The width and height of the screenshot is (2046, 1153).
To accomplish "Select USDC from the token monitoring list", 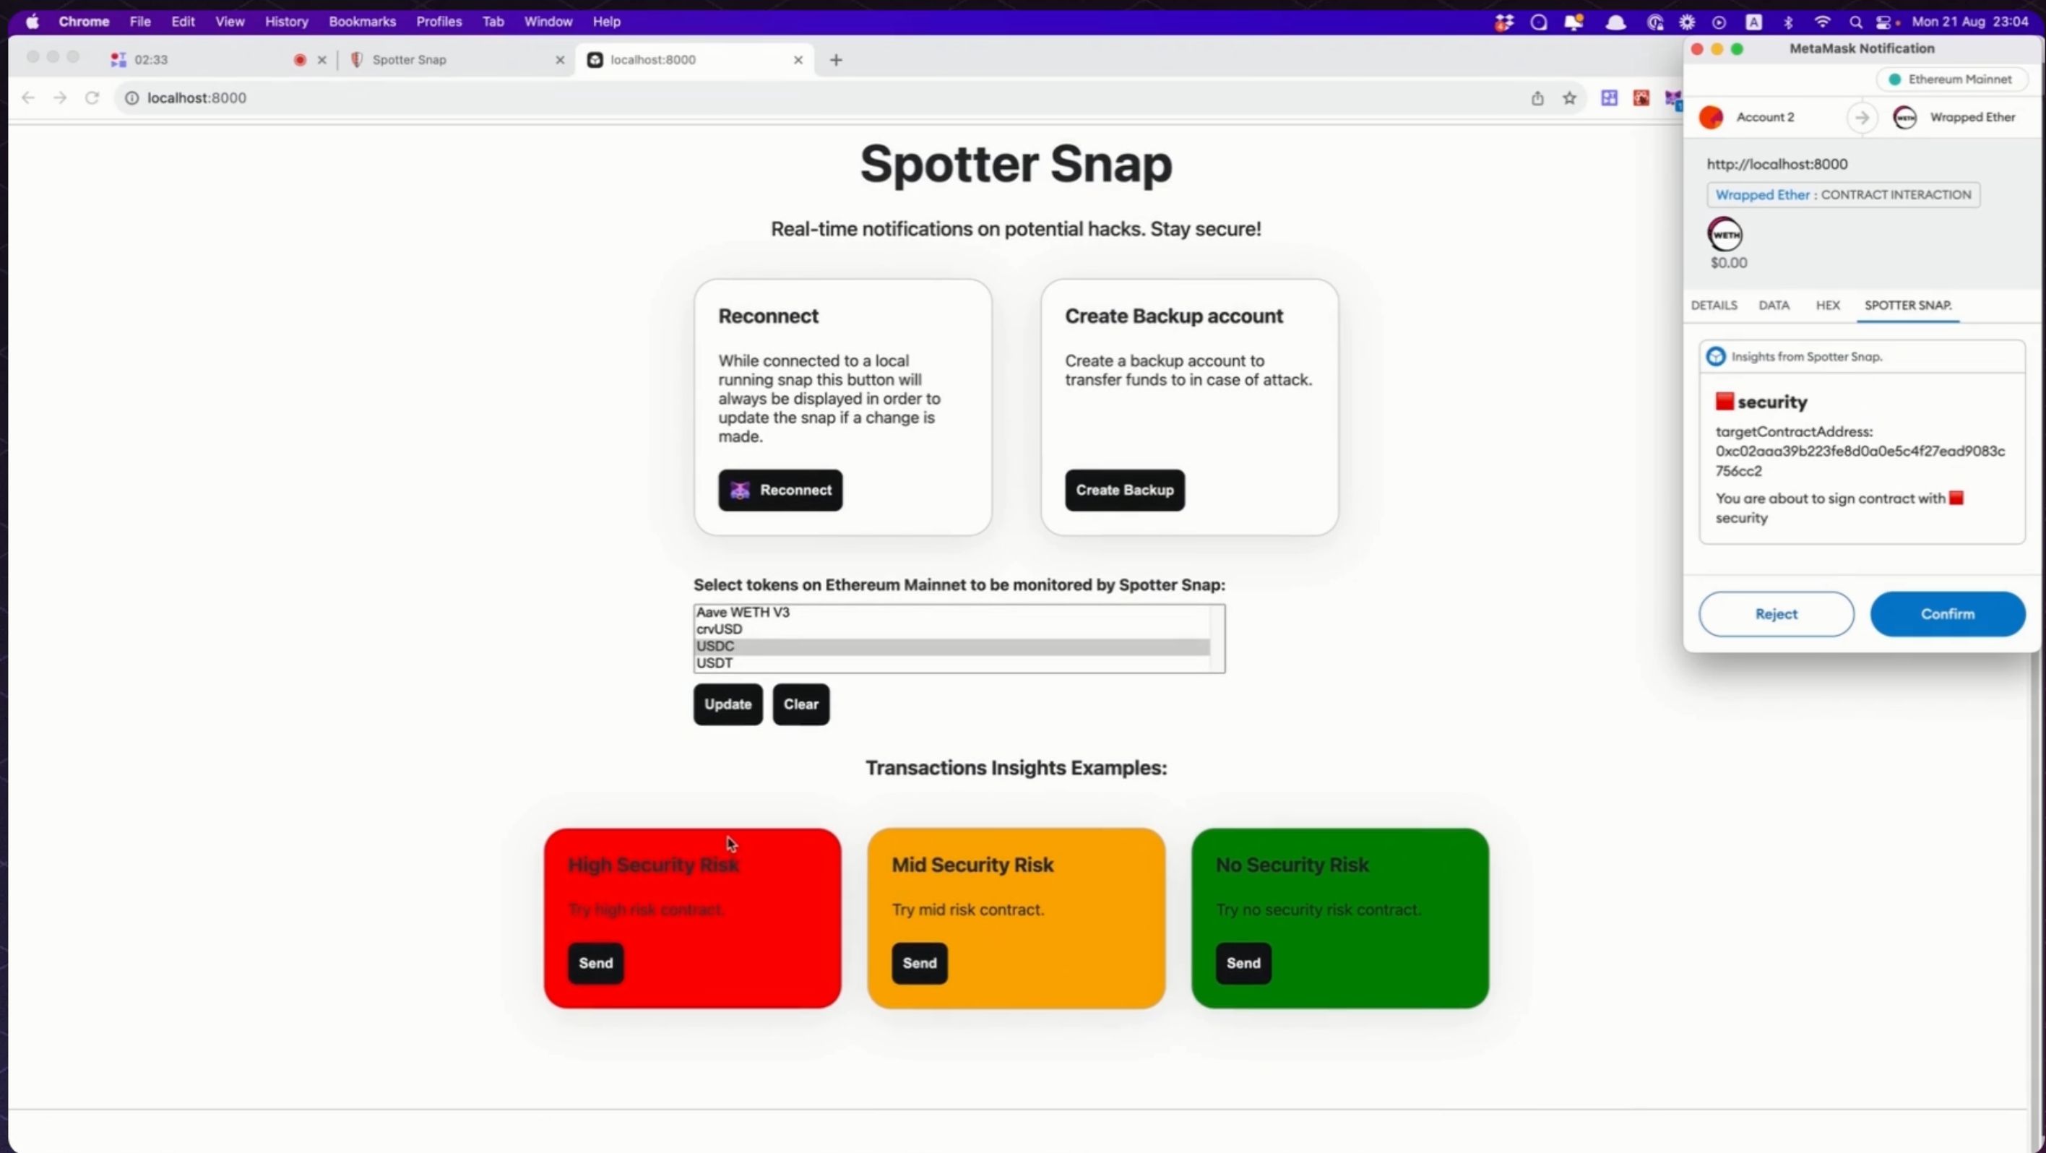I will point(953,646).
